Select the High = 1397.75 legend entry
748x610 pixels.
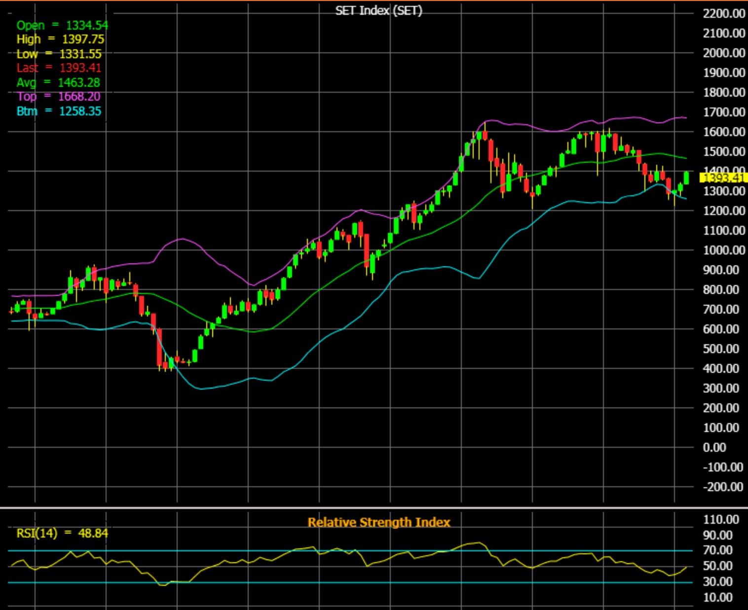60,39
